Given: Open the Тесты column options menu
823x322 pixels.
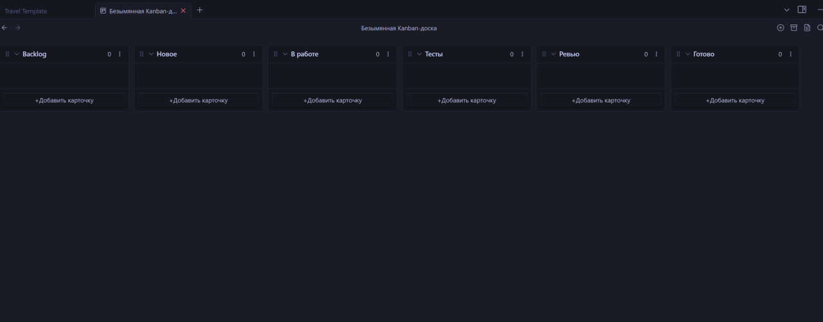Looking at the screenshot, I should click(522, 55).
